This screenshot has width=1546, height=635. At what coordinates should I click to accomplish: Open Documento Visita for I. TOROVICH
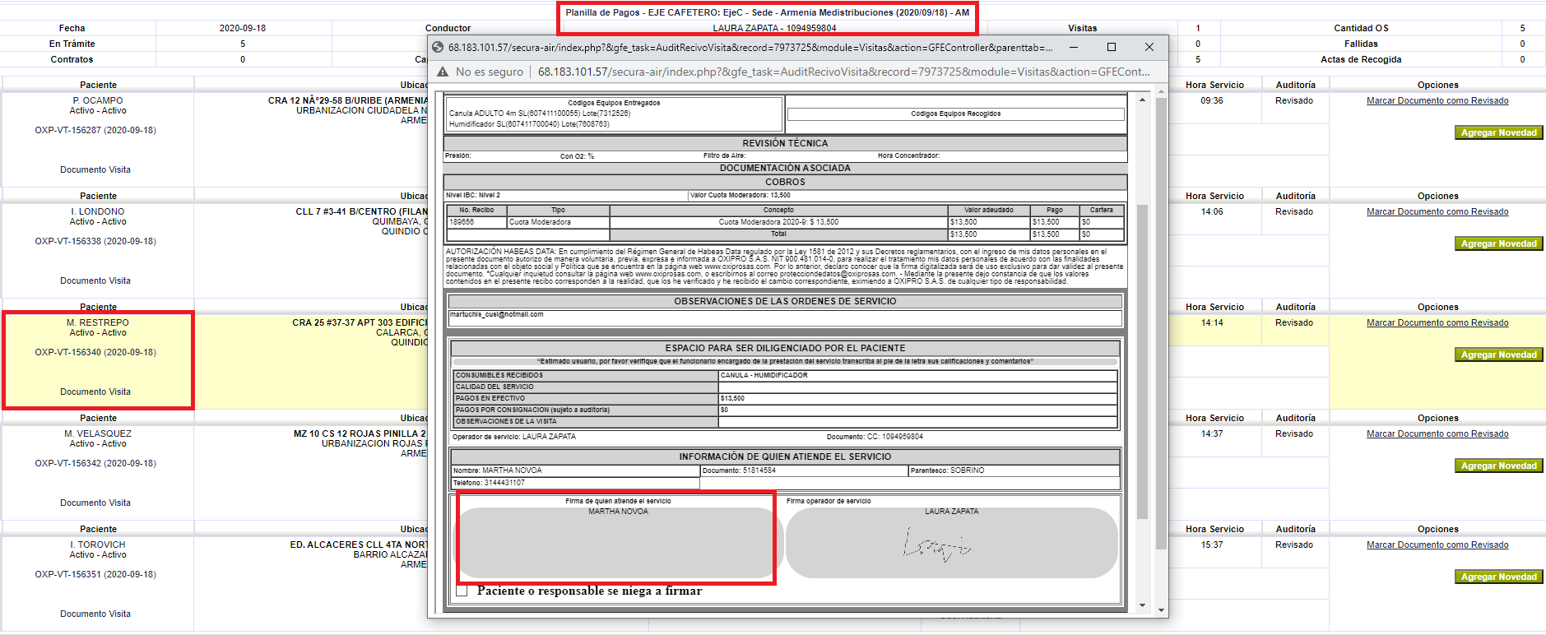point(95,614)
